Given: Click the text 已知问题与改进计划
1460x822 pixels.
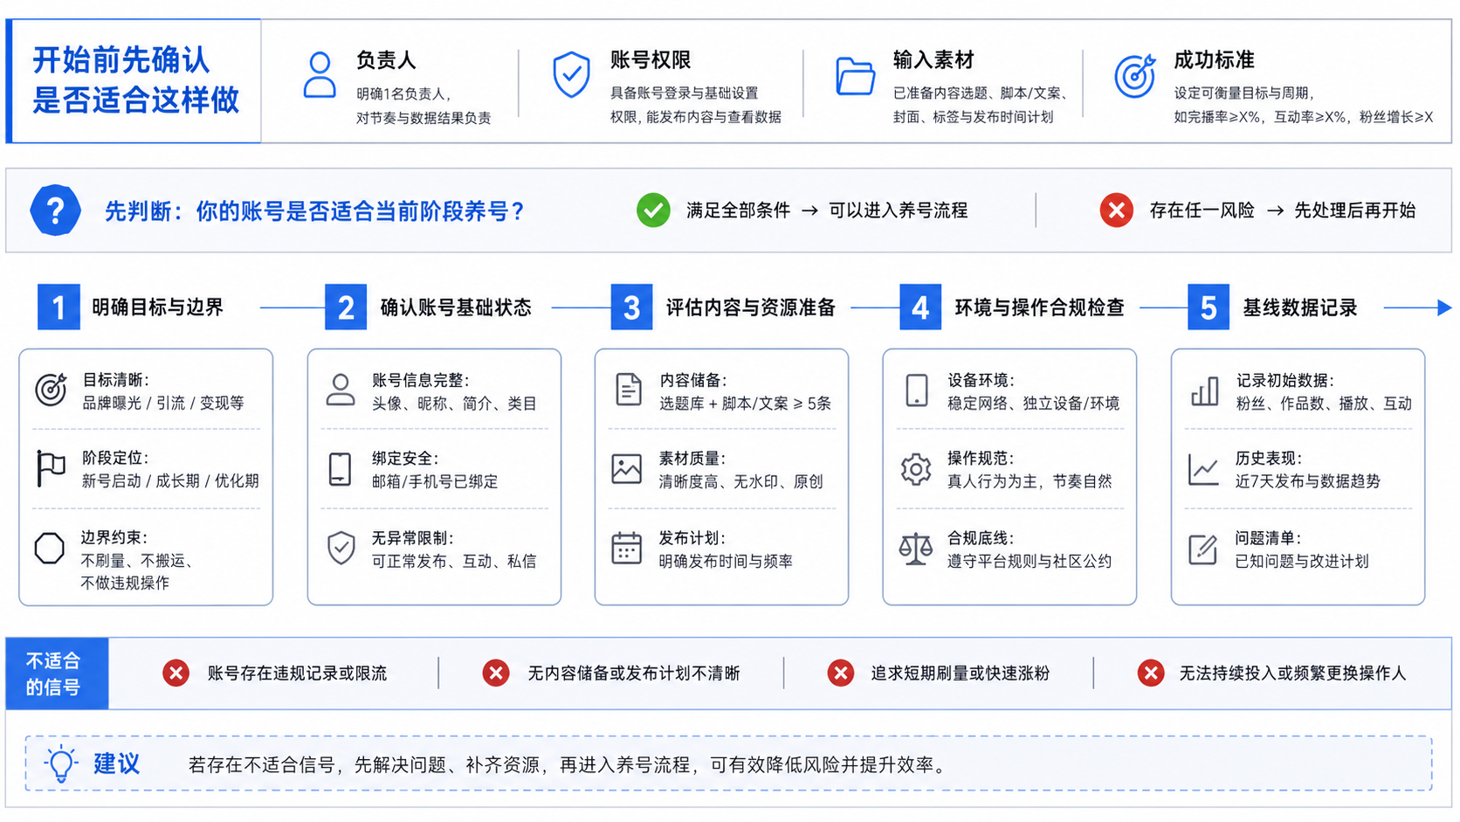Looking at the screenshot, I should (1301, 561).
